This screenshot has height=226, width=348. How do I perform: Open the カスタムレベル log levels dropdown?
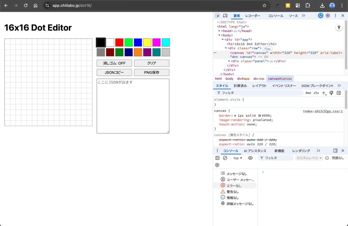coord(309,158)
